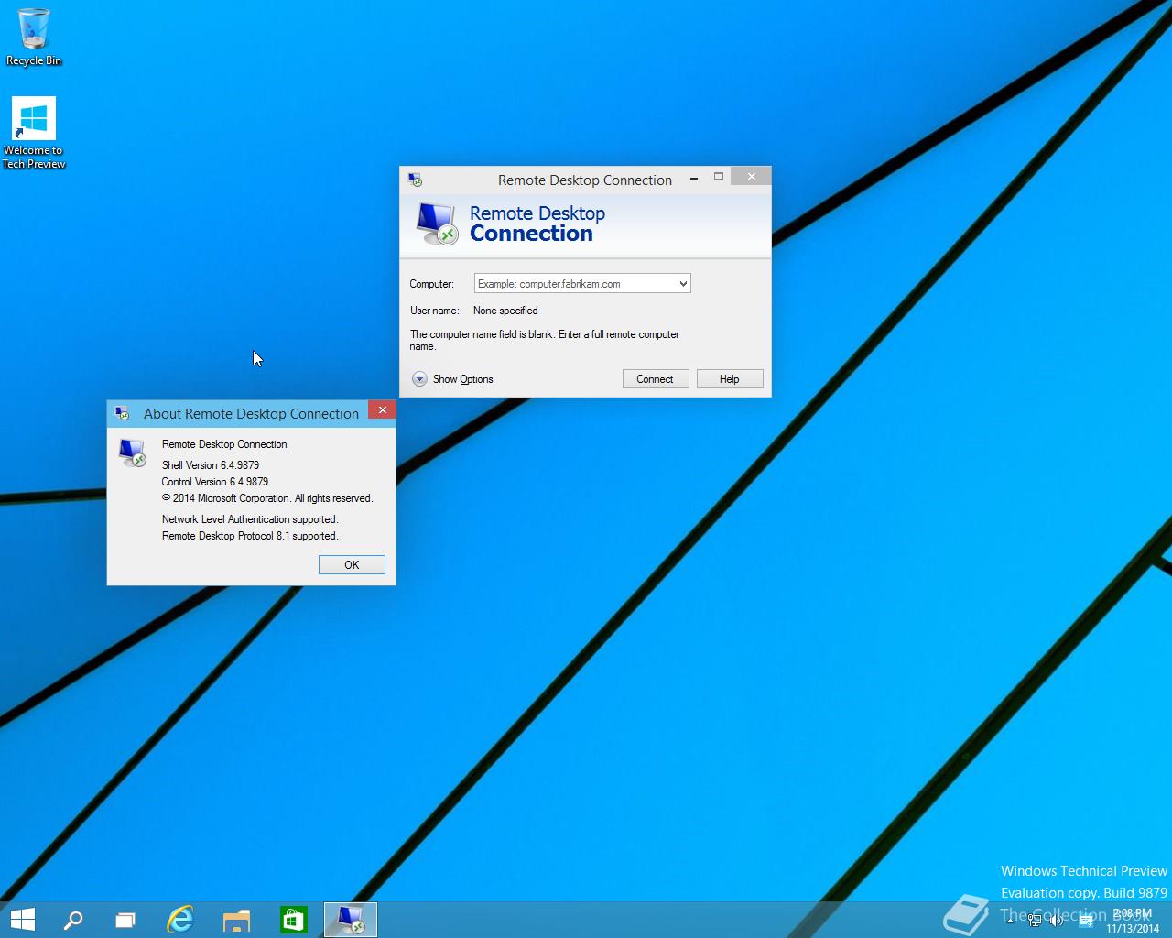Maximize the Remote Desktop Connection window
This screenshot has width=1172, height=938.
pyautogui.click(x=719, y=177)
